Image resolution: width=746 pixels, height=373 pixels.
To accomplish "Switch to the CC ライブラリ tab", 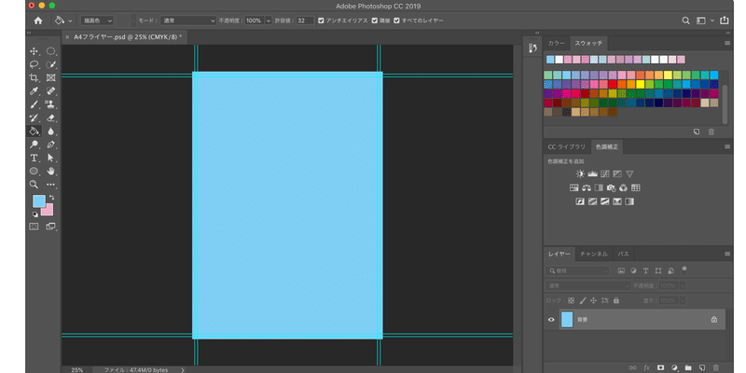I will (x=567, y=147).
